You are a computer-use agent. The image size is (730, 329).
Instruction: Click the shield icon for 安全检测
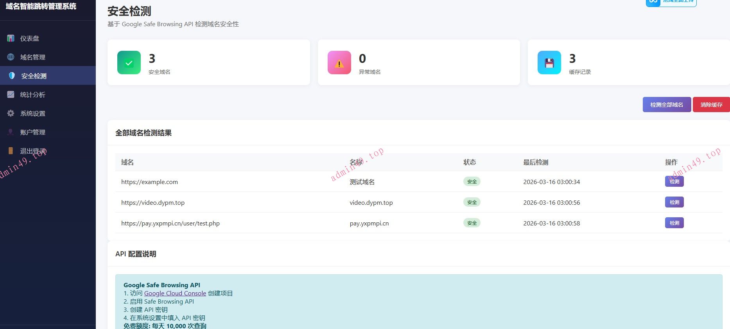[12, 76]
